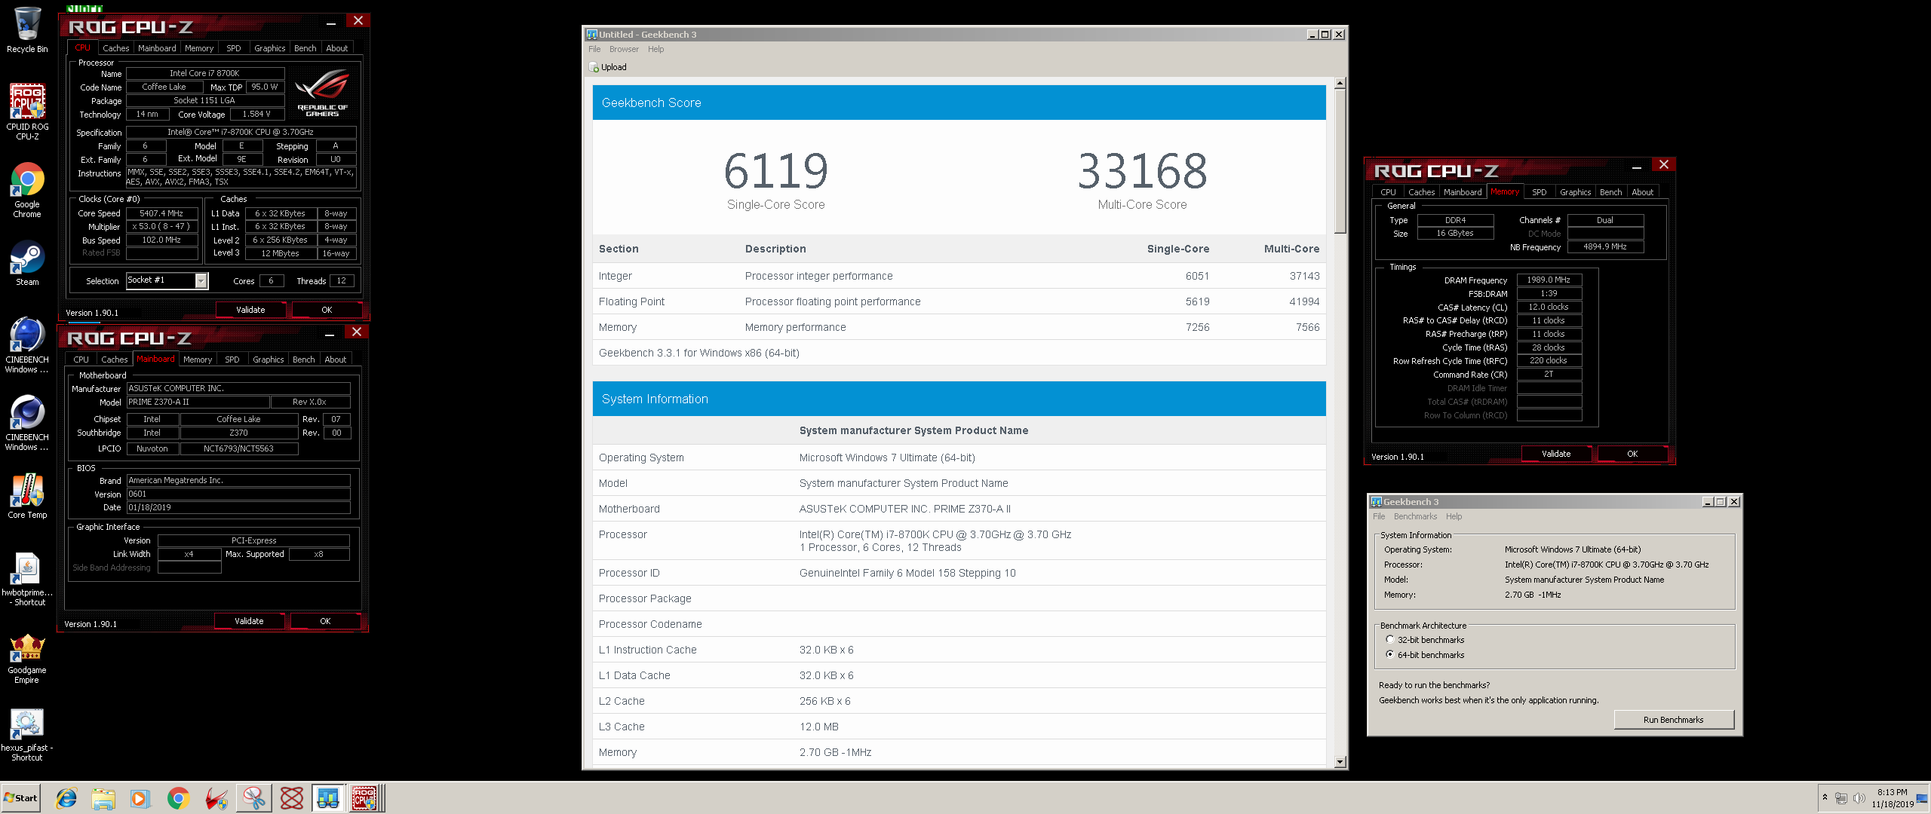Viewport: 1931px width, 814px height.
Task: Open the volume speaker tray icon
Action: tap(1859, 798)
